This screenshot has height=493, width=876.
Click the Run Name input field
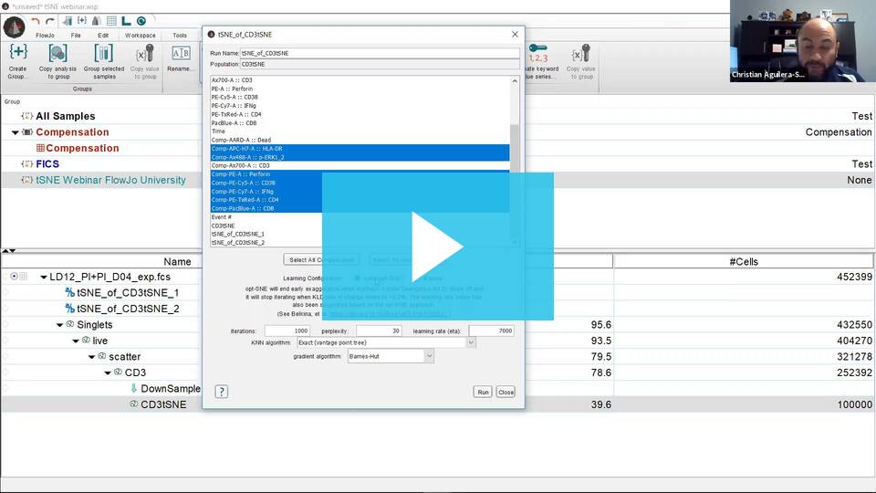point(380,53)
